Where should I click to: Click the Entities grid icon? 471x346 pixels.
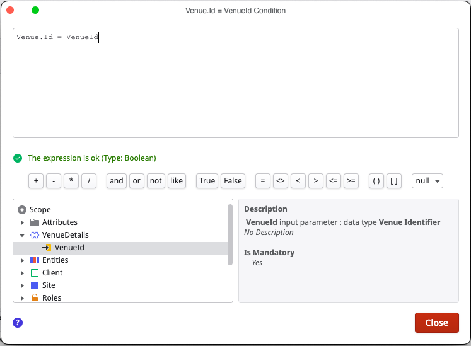coord(35,260)
